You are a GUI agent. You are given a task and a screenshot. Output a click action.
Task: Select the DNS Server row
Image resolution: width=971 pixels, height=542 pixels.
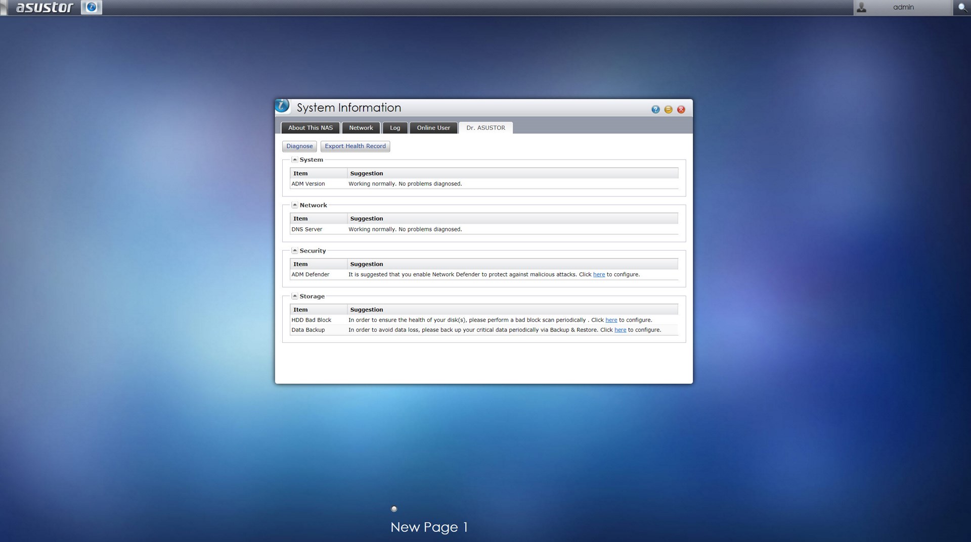tap(484, 229)
